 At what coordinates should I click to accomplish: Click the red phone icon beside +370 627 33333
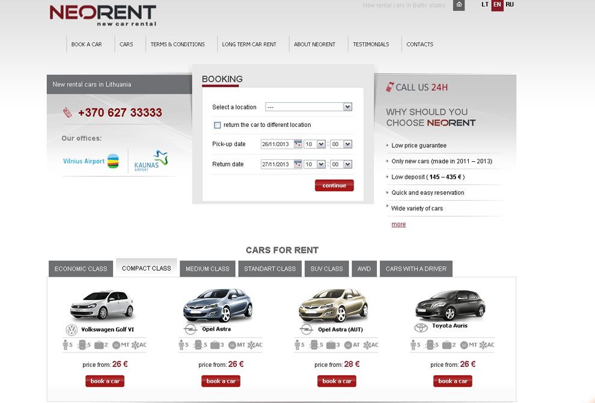pos(67,112)
